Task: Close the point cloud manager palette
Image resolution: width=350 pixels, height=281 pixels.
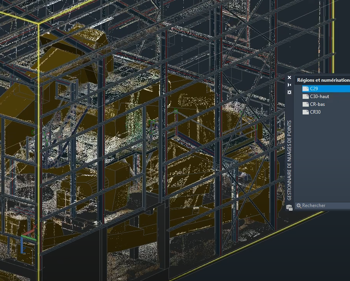Action: pos(289,77)
